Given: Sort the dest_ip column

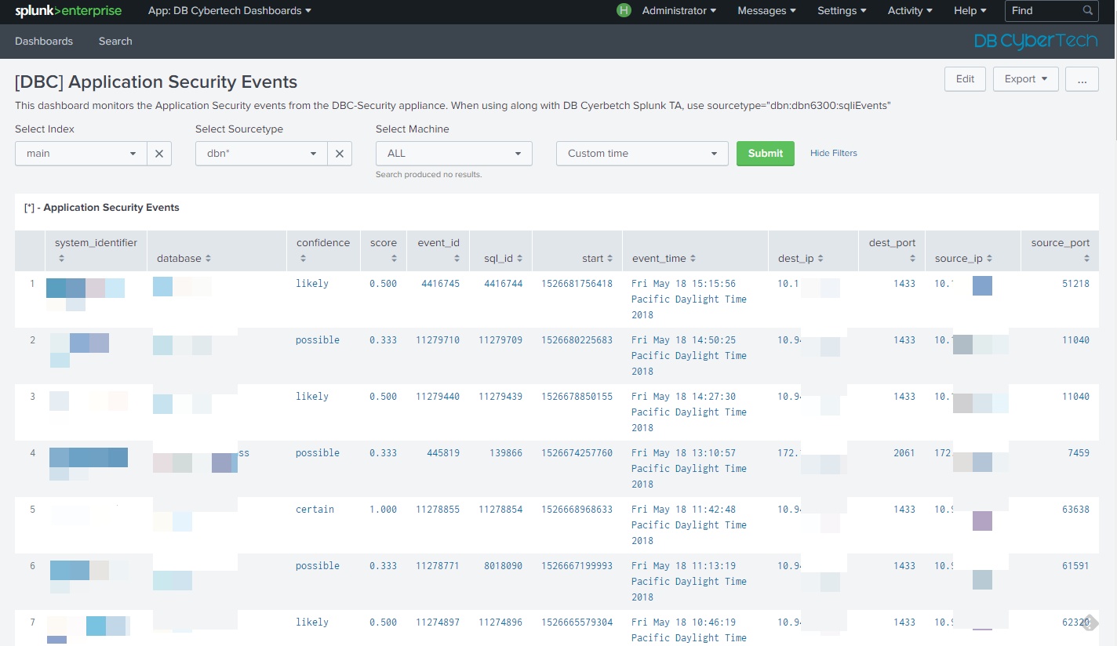Looking at the screenshot, I should pos(820,259).
